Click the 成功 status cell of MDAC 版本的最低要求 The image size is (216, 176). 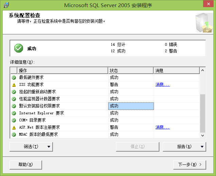point(131,135)
